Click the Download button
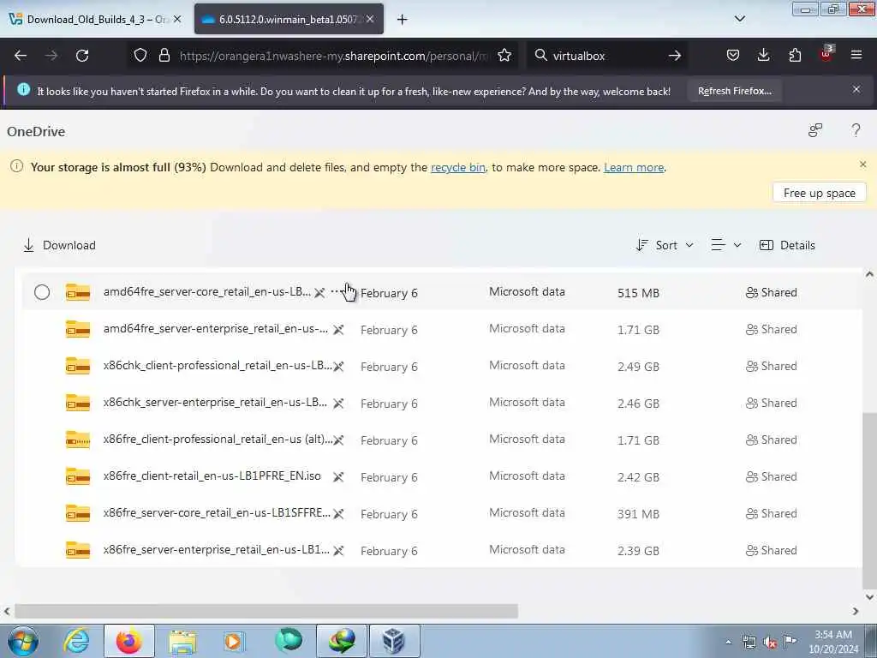The width and height of the screenshot is (877, 658). pos(59,245)
